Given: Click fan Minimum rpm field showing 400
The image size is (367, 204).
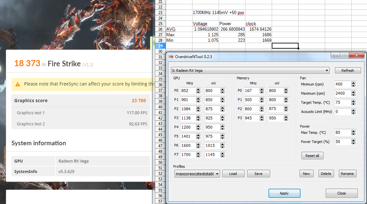Looking at the screenshot, I should point(343,84).
